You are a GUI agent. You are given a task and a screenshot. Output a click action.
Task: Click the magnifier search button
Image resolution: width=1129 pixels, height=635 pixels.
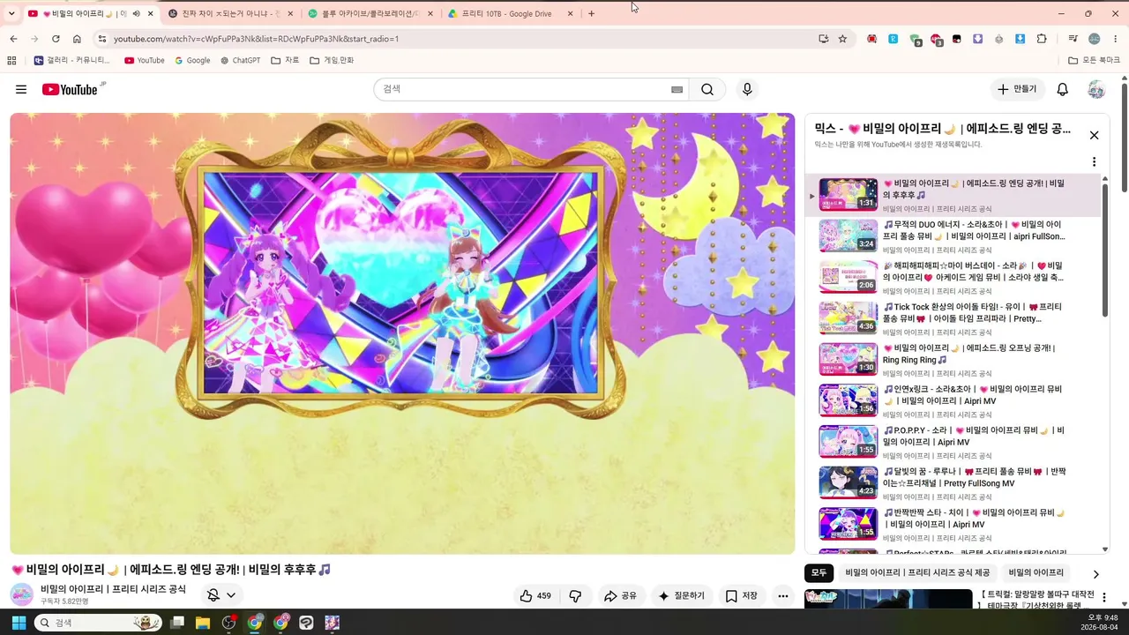click(707, 89)
